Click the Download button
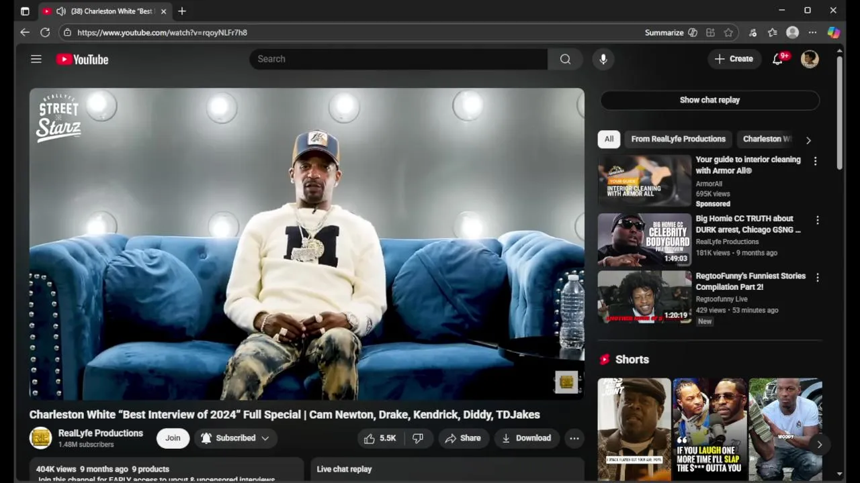 click(x=526, y=438)
